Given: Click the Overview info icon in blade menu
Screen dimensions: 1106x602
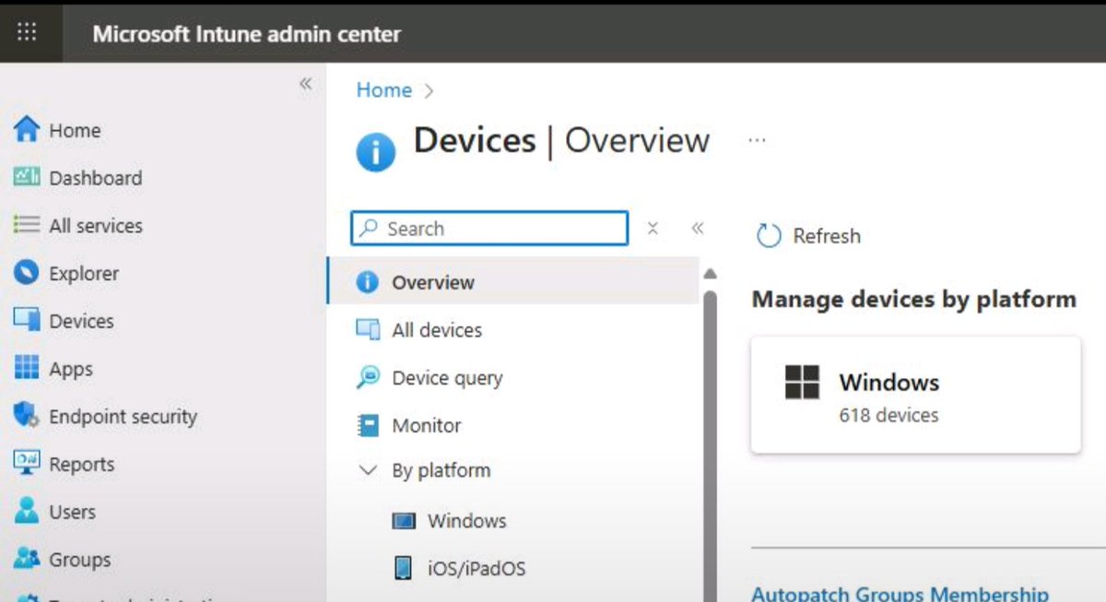Looking at the screenshot, I should click(x=368, y=282).
